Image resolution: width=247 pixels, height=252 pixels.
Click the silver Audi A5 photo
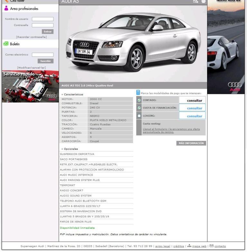(x=133, y=43)
